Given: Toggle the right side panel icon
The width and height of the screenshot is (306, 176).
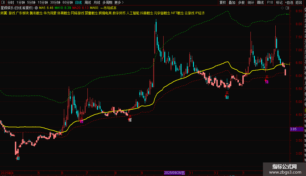Looking at the screenshot, I should tap(287, 8).
